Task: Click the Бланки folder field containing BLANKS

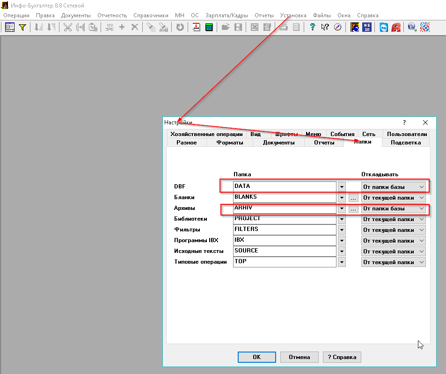Action: 285,197
